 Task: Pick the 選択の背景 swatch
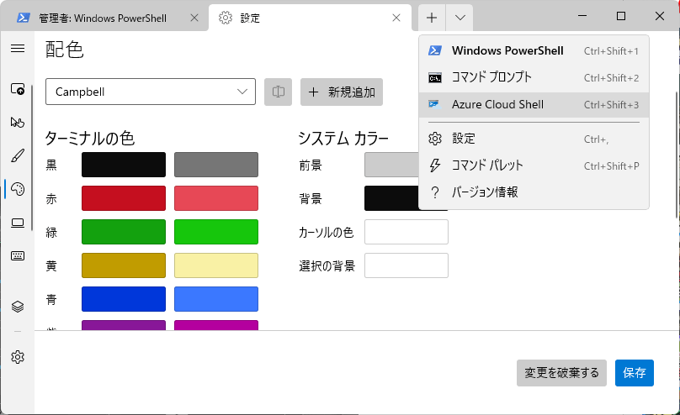pos(406,265)
